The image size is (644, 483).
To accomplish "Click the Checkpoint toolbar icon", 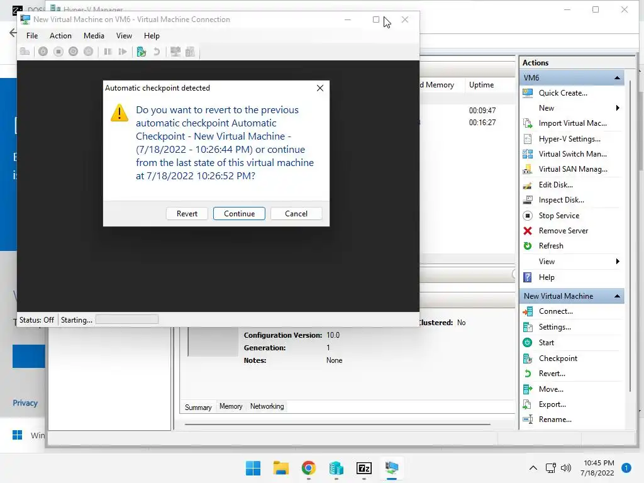I will 142,52.
